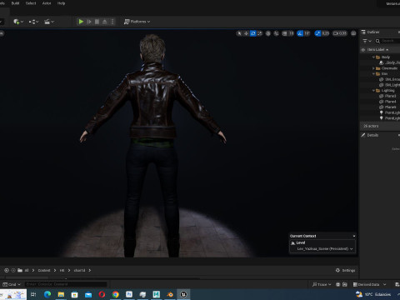
Task: Click the Outliner panel tab
Action: tap(371, 32)
